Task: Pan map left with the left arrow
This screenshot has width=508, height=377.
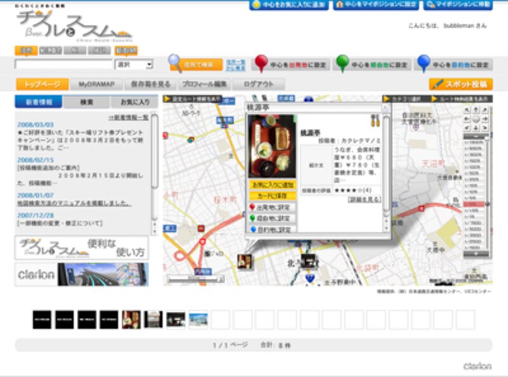Action: 467,119
